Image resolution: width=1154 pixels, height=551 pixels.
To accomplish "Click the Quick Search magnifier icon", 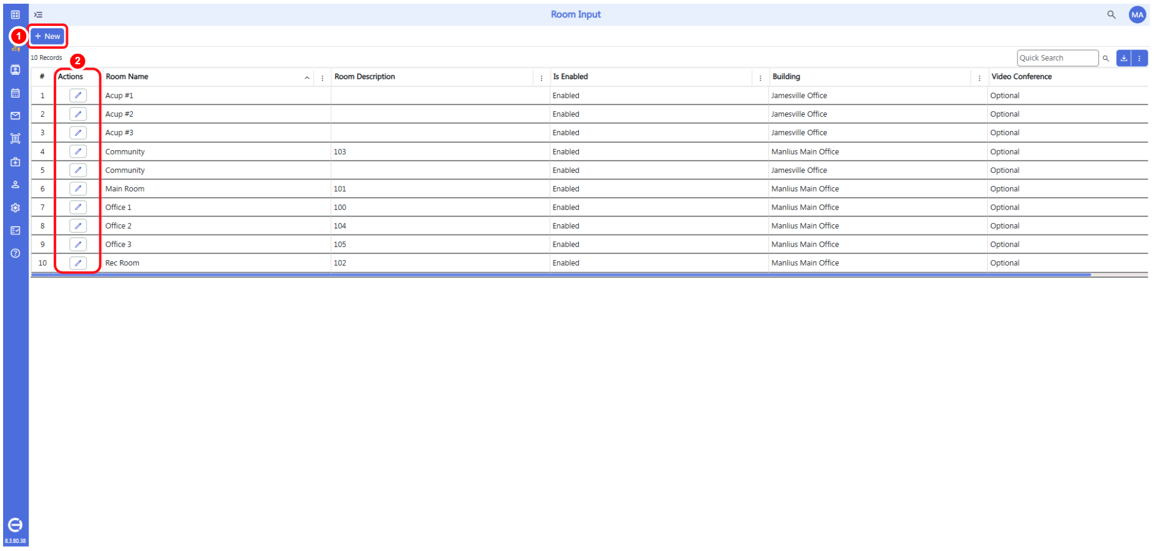I will coord(1106,58).
